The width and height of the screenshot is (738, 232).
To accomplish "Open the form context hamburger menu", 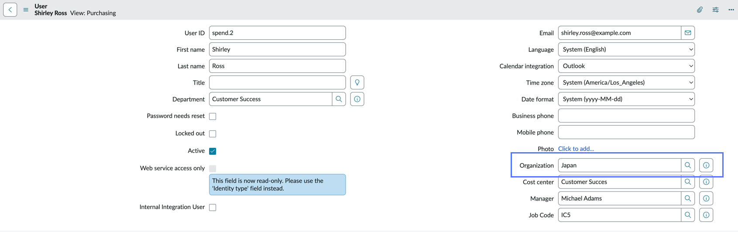I will pos(26,10).
